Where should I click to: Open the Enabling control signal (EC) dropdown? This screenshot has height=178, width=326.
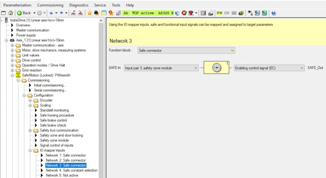[x=269, y=68]
